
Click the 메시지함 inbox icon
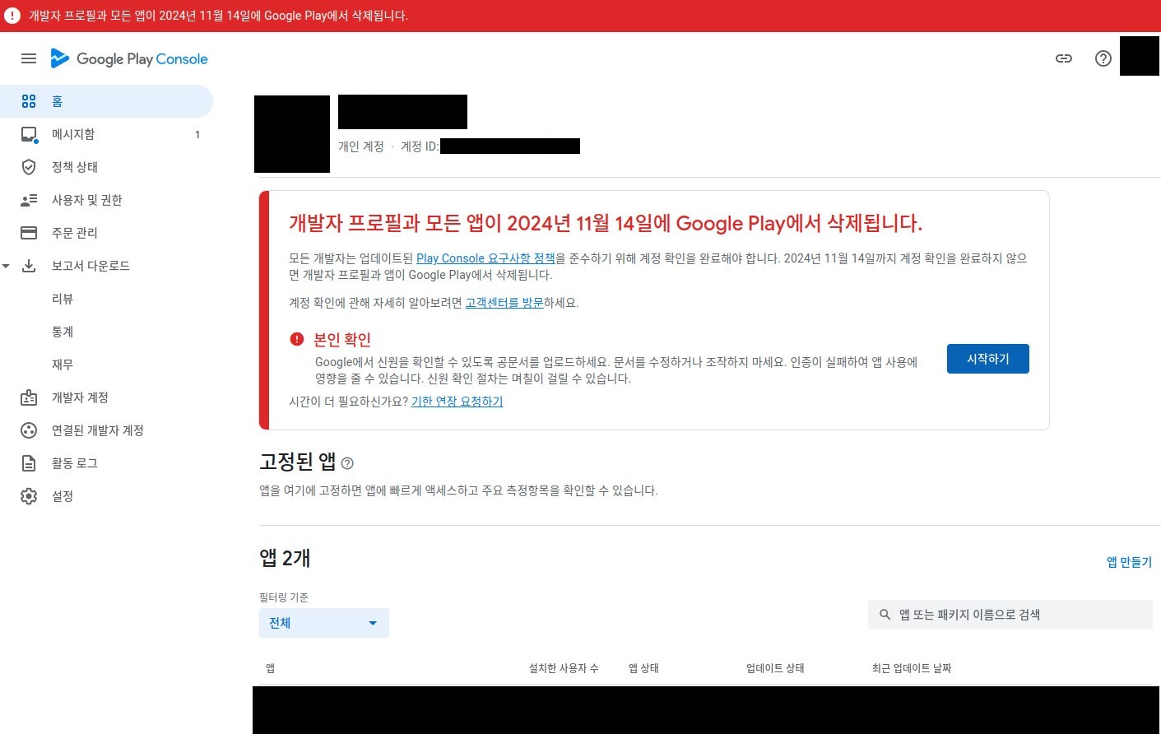pyautogui.click(x=29, y=134)
